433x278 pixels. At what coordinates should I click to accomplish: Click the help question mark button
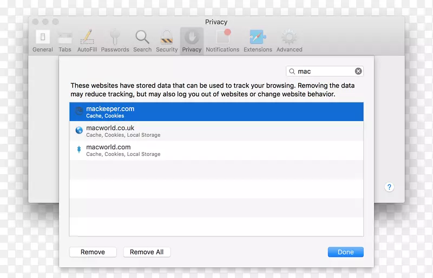pyautogui.click(x=389, y=187)
